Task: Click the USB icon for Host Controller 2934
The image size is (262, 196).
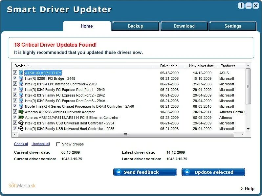Action: coord(21,123)
